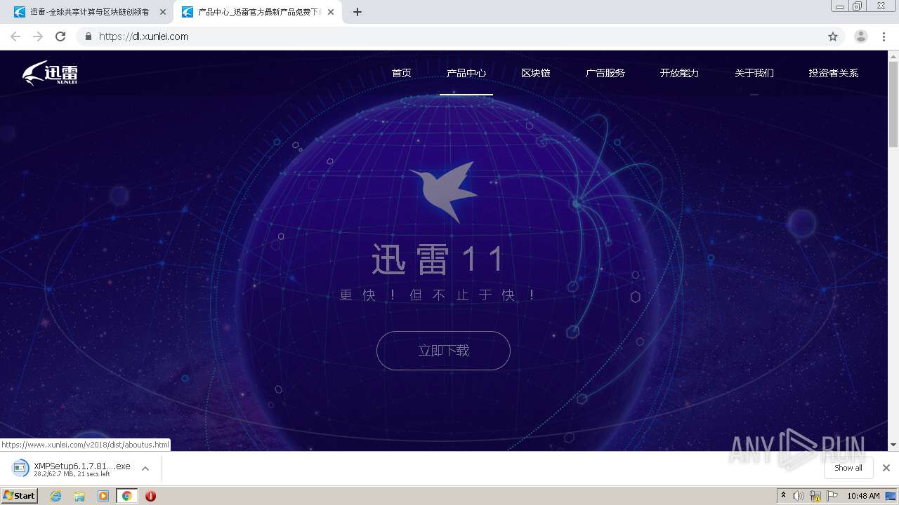Bookmark this page with the star icon
The width and height of the screenshot is (899, 505).
(833, 36)
